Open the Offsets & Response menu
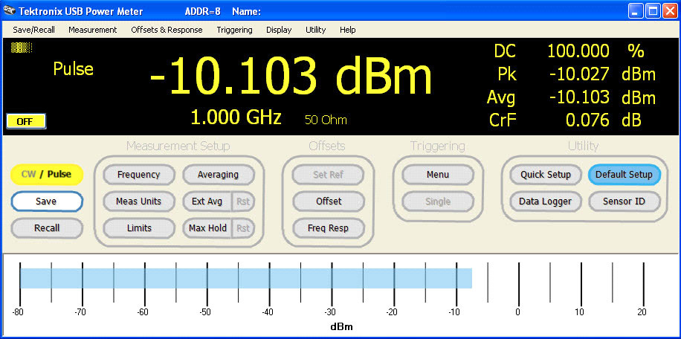681x339 pixels. pyautogui.click(x=167, y=30)
